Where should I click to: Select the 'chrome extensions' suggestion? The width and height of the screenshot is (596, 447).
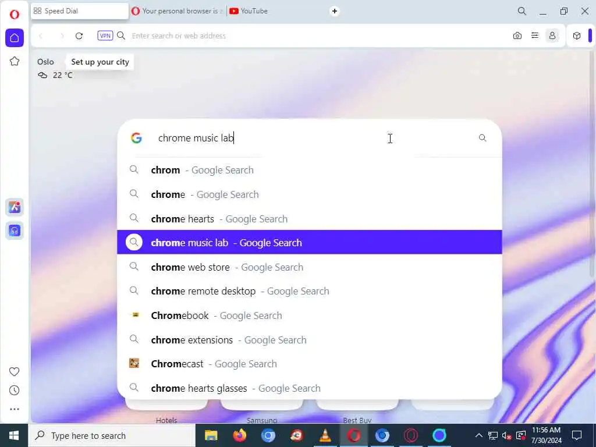(x=310, y=340)
